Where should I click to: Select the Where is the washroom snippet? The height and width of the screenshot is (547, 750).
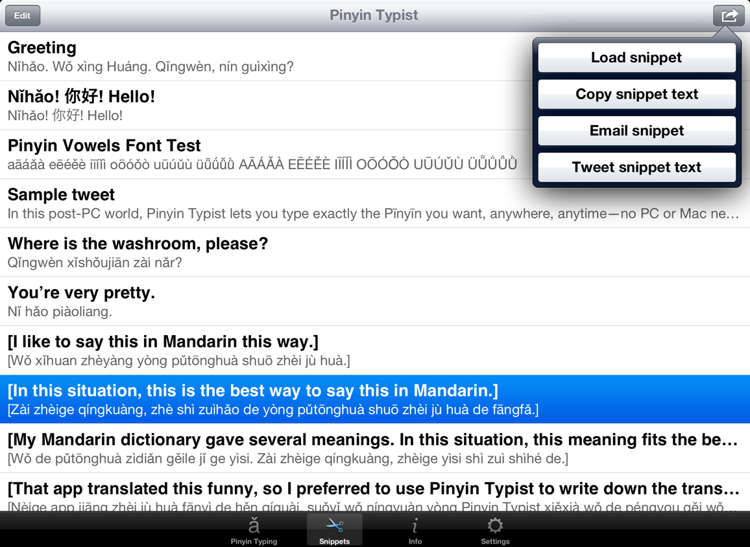pos(195,251)
